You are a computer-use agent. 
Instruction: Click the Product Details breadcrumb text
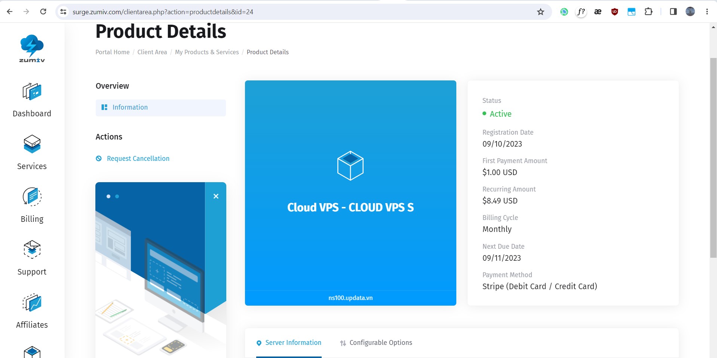coord(268,52)
